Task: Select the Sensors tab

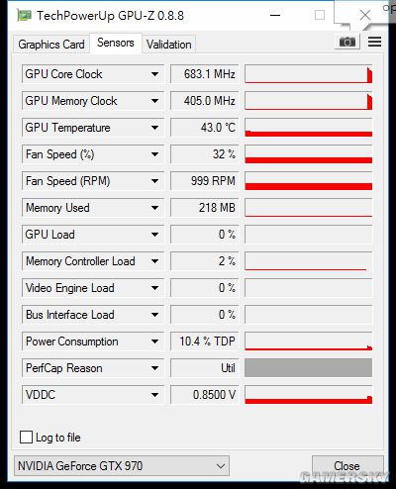Action: click(116, 43)
